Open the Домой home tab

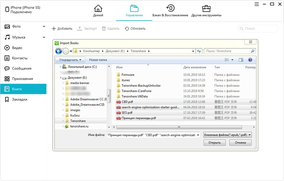(x=98, y=11)
